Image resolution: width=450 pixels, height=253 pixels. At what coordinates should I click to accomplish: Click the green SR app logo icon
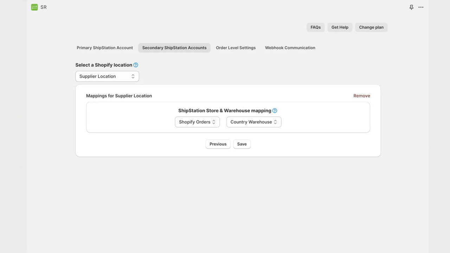[34, 7]
